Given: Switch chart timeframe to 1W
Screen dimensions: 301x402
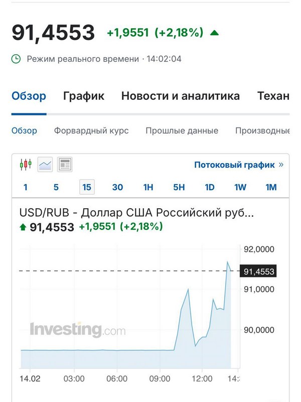Looking at the screenshot, I should click(240, 187).
